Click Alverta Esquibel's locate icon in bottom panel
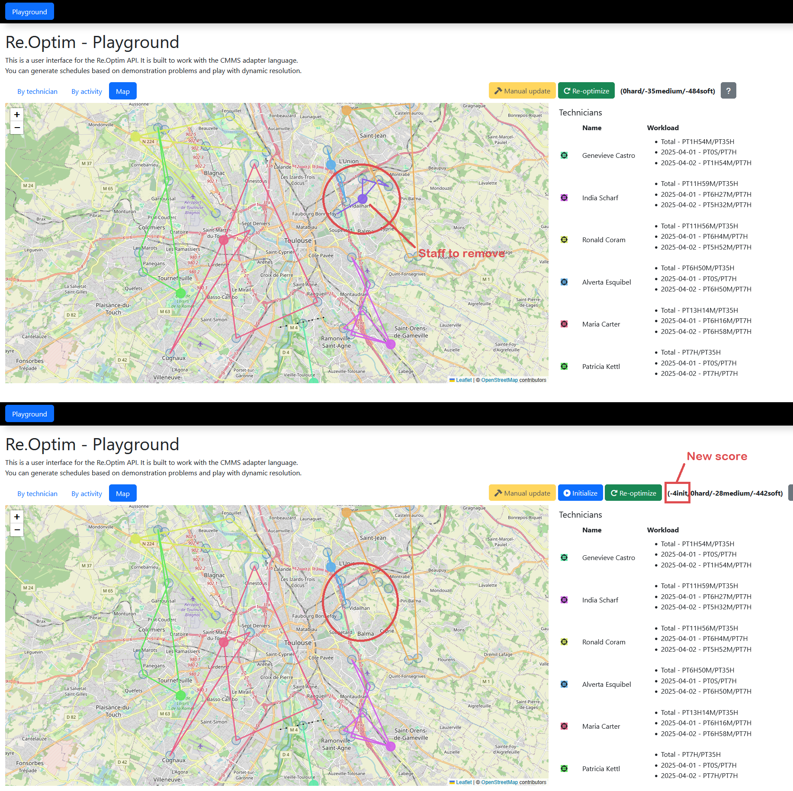 click(564, 684)
